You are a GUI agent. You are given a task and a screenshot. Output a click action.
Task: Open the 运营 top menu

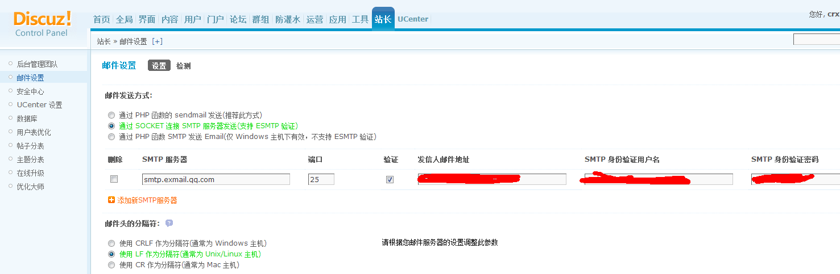pos(315,19)
